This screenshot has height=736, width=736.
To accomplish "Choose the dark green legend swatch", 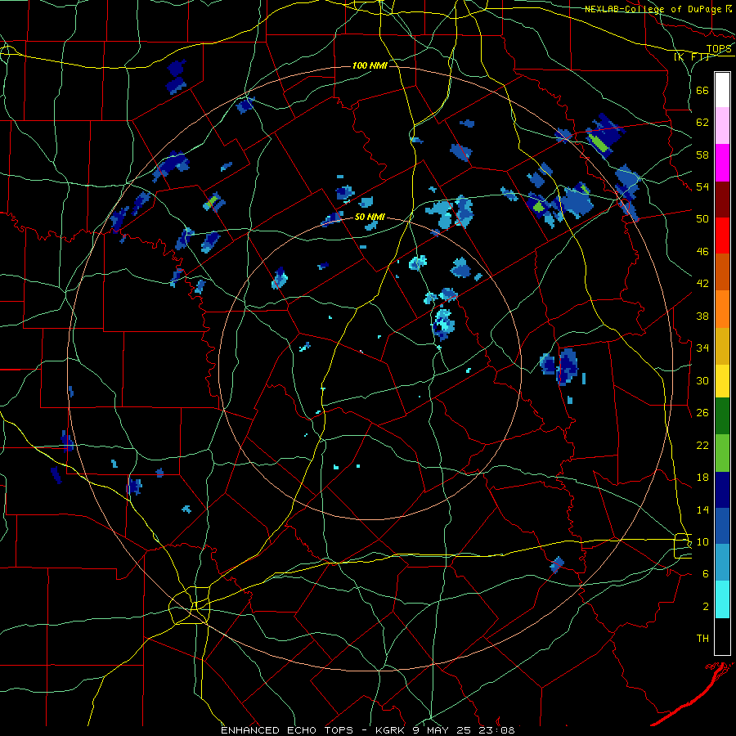I will (x=722, y=416).
